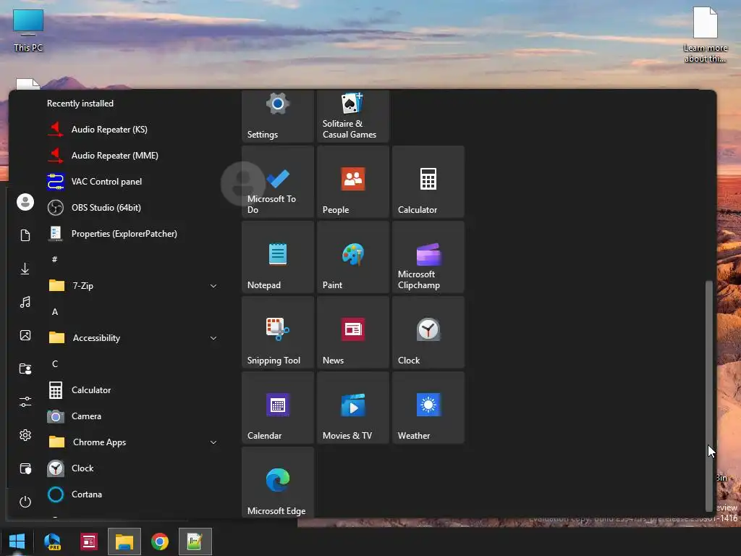Screen dimensions: 741x556
Task: Click the Start menu tiles scrollbar
Action: click(x=708, y=396)
